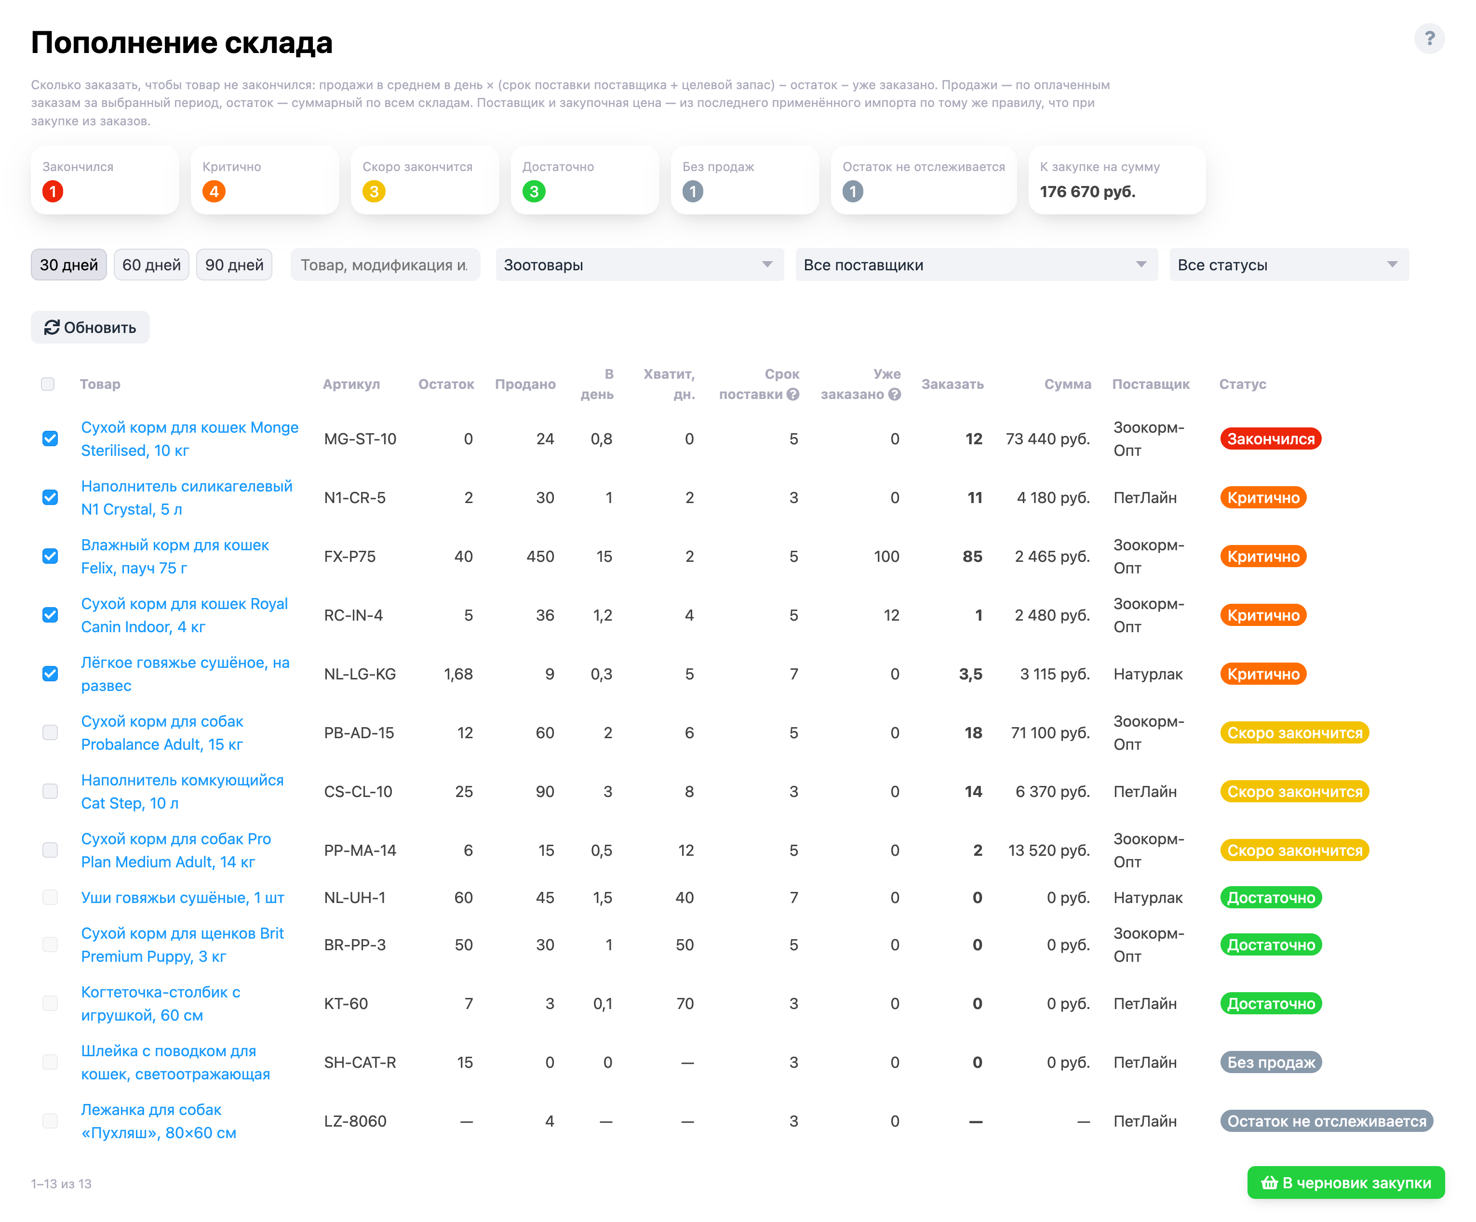Select the 90 дней period tab
Viewport: 1476px width, 1222px height.
pos(234,265)
